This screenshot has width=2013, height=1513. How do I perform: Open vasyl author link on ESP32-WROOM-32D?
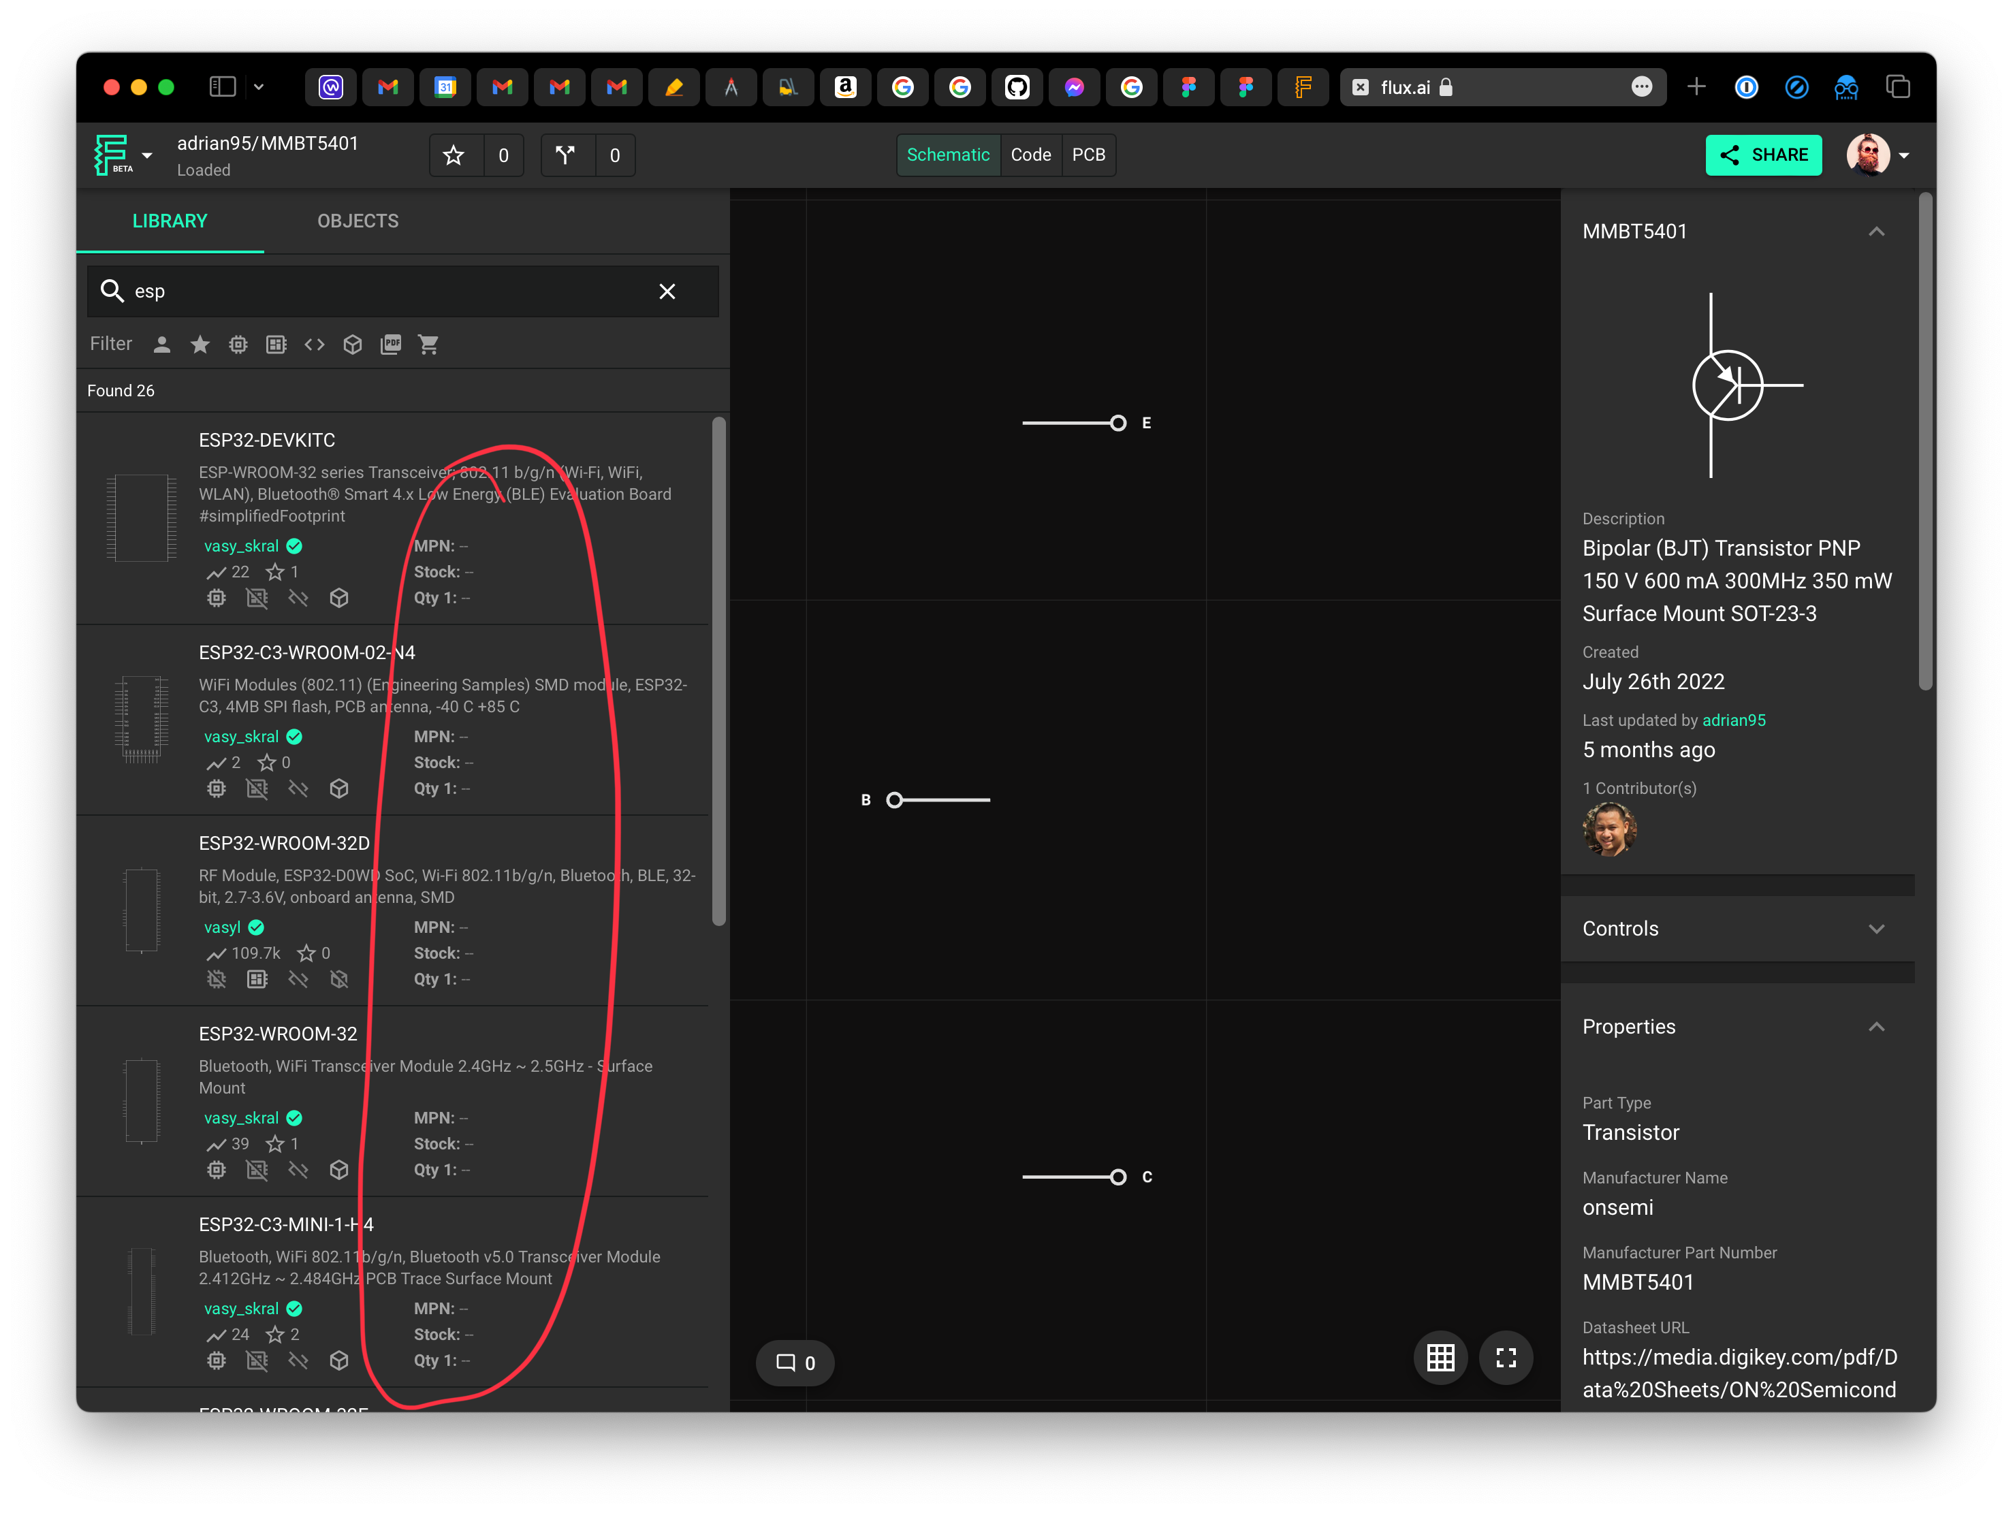223,928
